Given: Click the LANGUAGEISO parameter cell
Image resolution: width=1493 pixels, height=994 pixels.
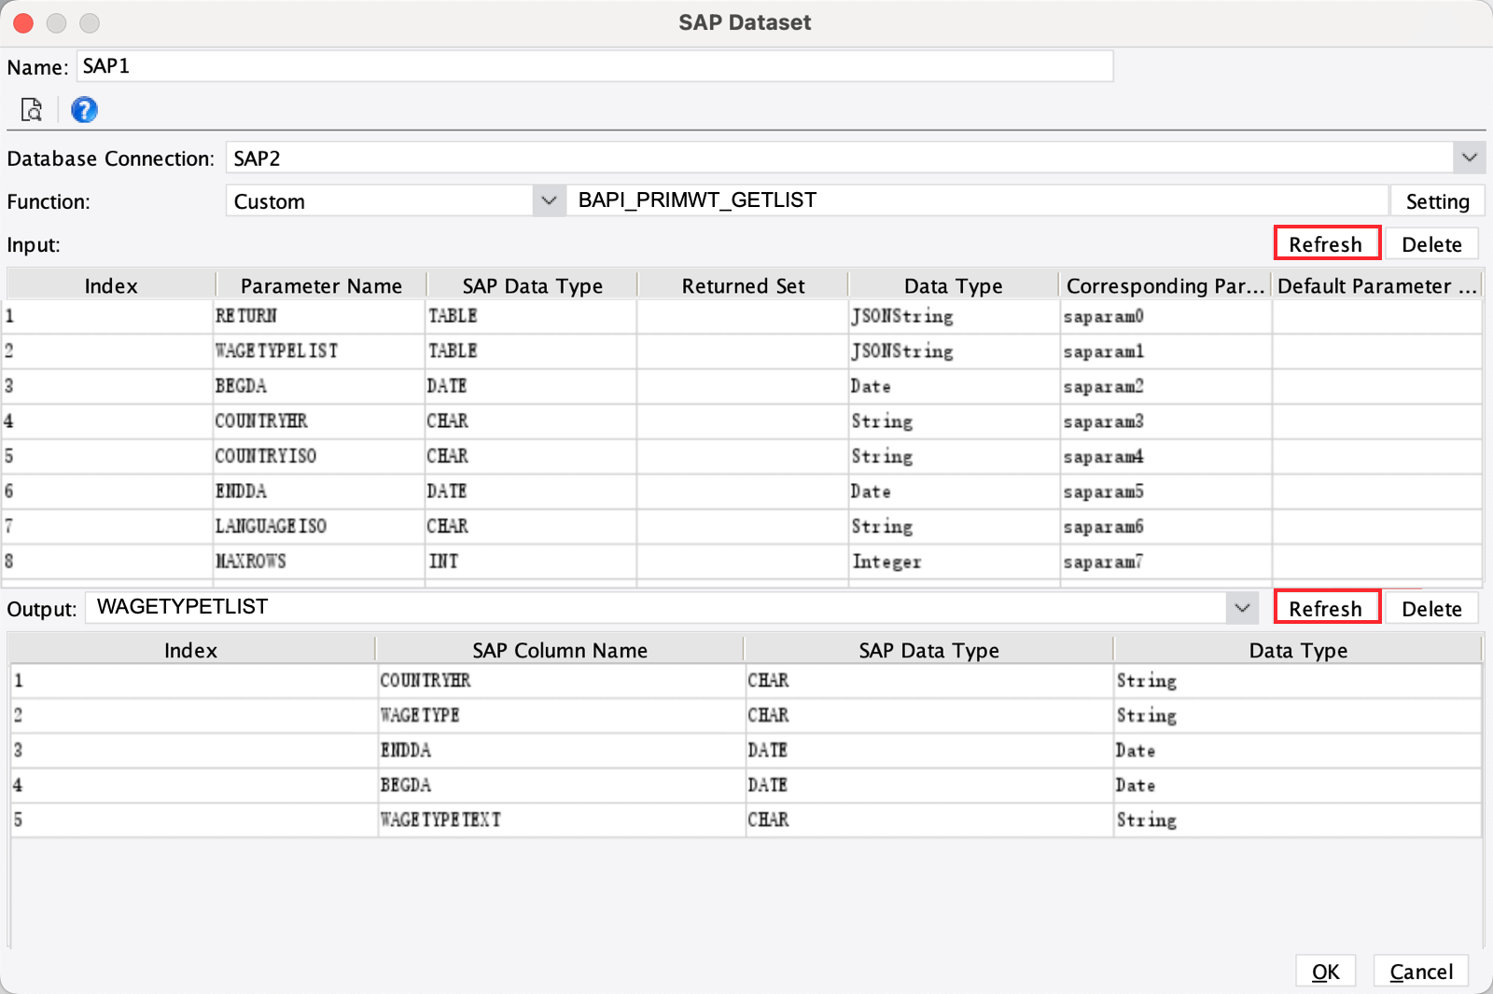Looking at the screenshot, I should click(x=320, y=526).
